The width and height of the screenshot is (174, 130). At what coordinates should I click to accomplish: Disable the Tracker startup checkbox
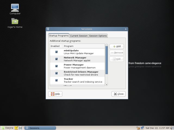(x=57, y=80)
